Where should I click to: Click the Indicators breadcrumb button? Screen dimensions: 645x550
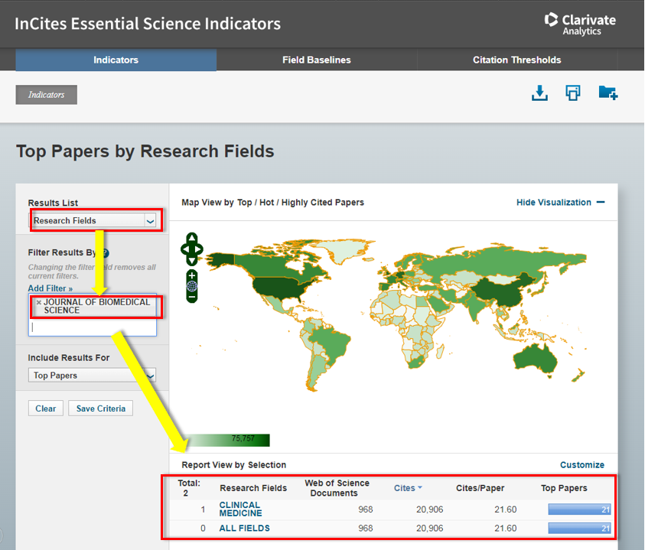(46, 95)
